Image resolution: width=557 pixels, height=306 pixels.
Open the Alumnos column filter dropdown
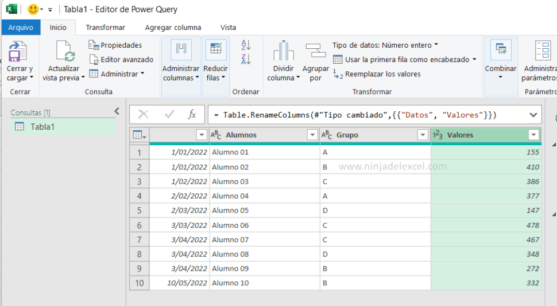[312, 135]
